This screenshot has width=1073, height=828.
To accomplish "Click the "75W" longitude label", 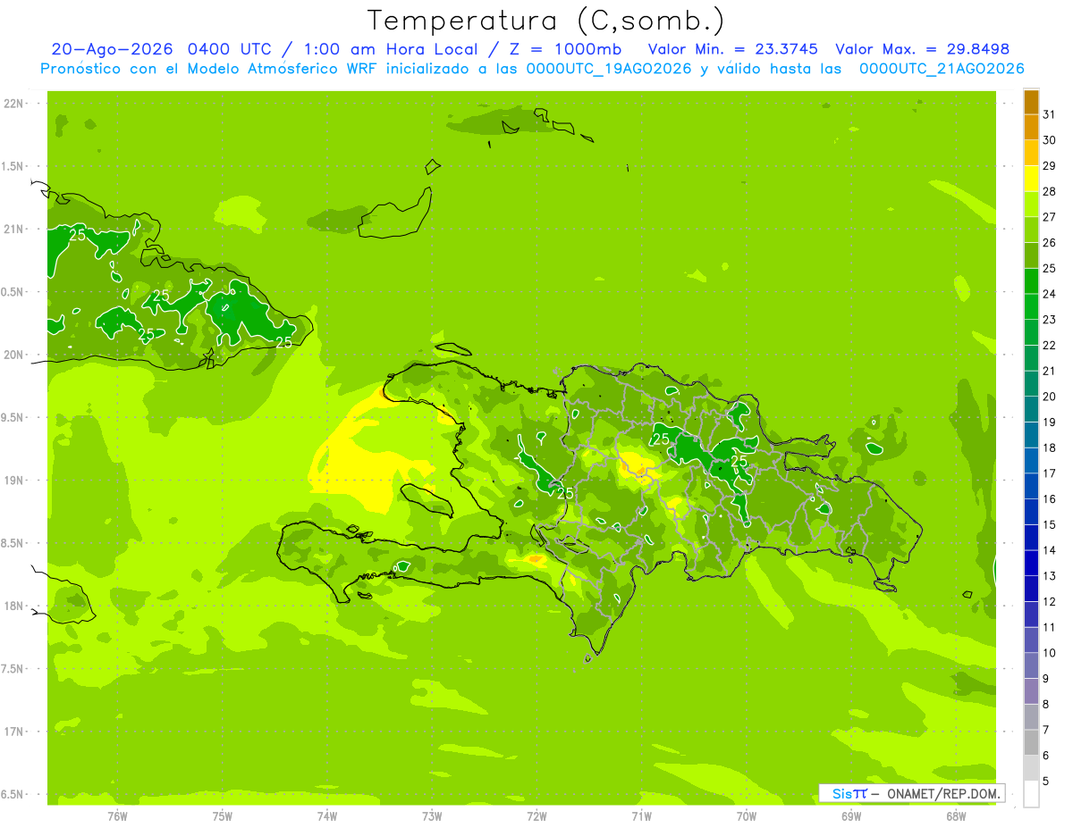I will (x=222, y=816).
